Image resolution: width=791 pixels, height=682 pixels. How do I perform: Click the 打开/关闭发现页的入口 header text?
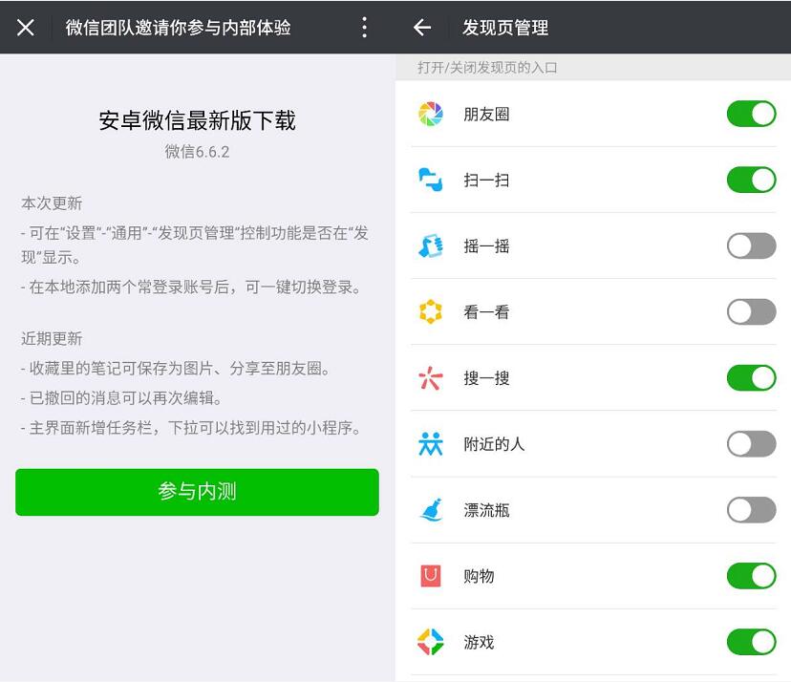(x=487, y=67)
